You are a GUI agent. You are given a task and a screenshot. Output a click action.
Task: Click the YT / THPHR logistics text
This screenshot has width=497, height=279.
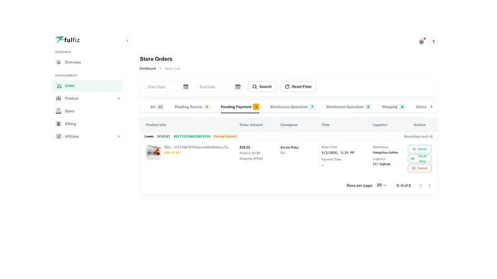click(381, 164)
